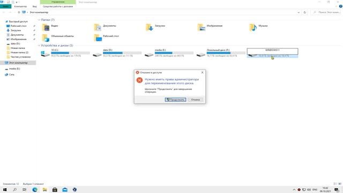
Task: Open the address bar history dropdown
Action: [x=299, y=12]
